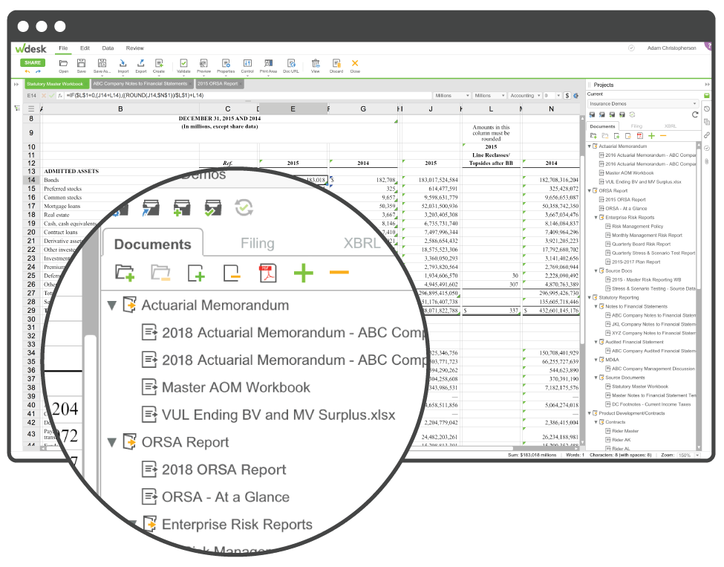Viewport: 724px width, 567px height.
Task: Click the chain link icon in right sidebar
Action: tap(706, 135)
